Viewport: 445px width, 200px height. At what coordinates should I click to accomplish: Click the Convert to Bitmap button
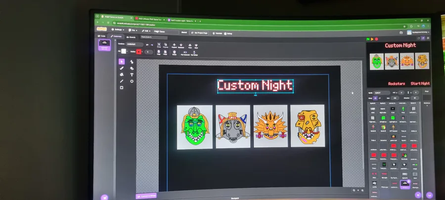[x=146, y=196]
